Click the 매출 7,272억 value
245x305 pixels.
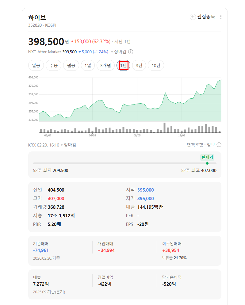point(41,284)
